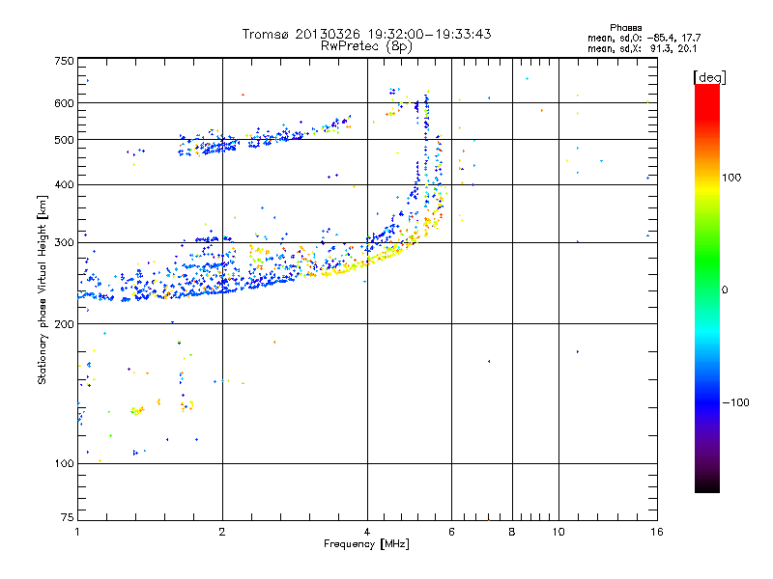Click the y-axis label '500'
This screenshot has width=773, height=579.
(65, 140)
